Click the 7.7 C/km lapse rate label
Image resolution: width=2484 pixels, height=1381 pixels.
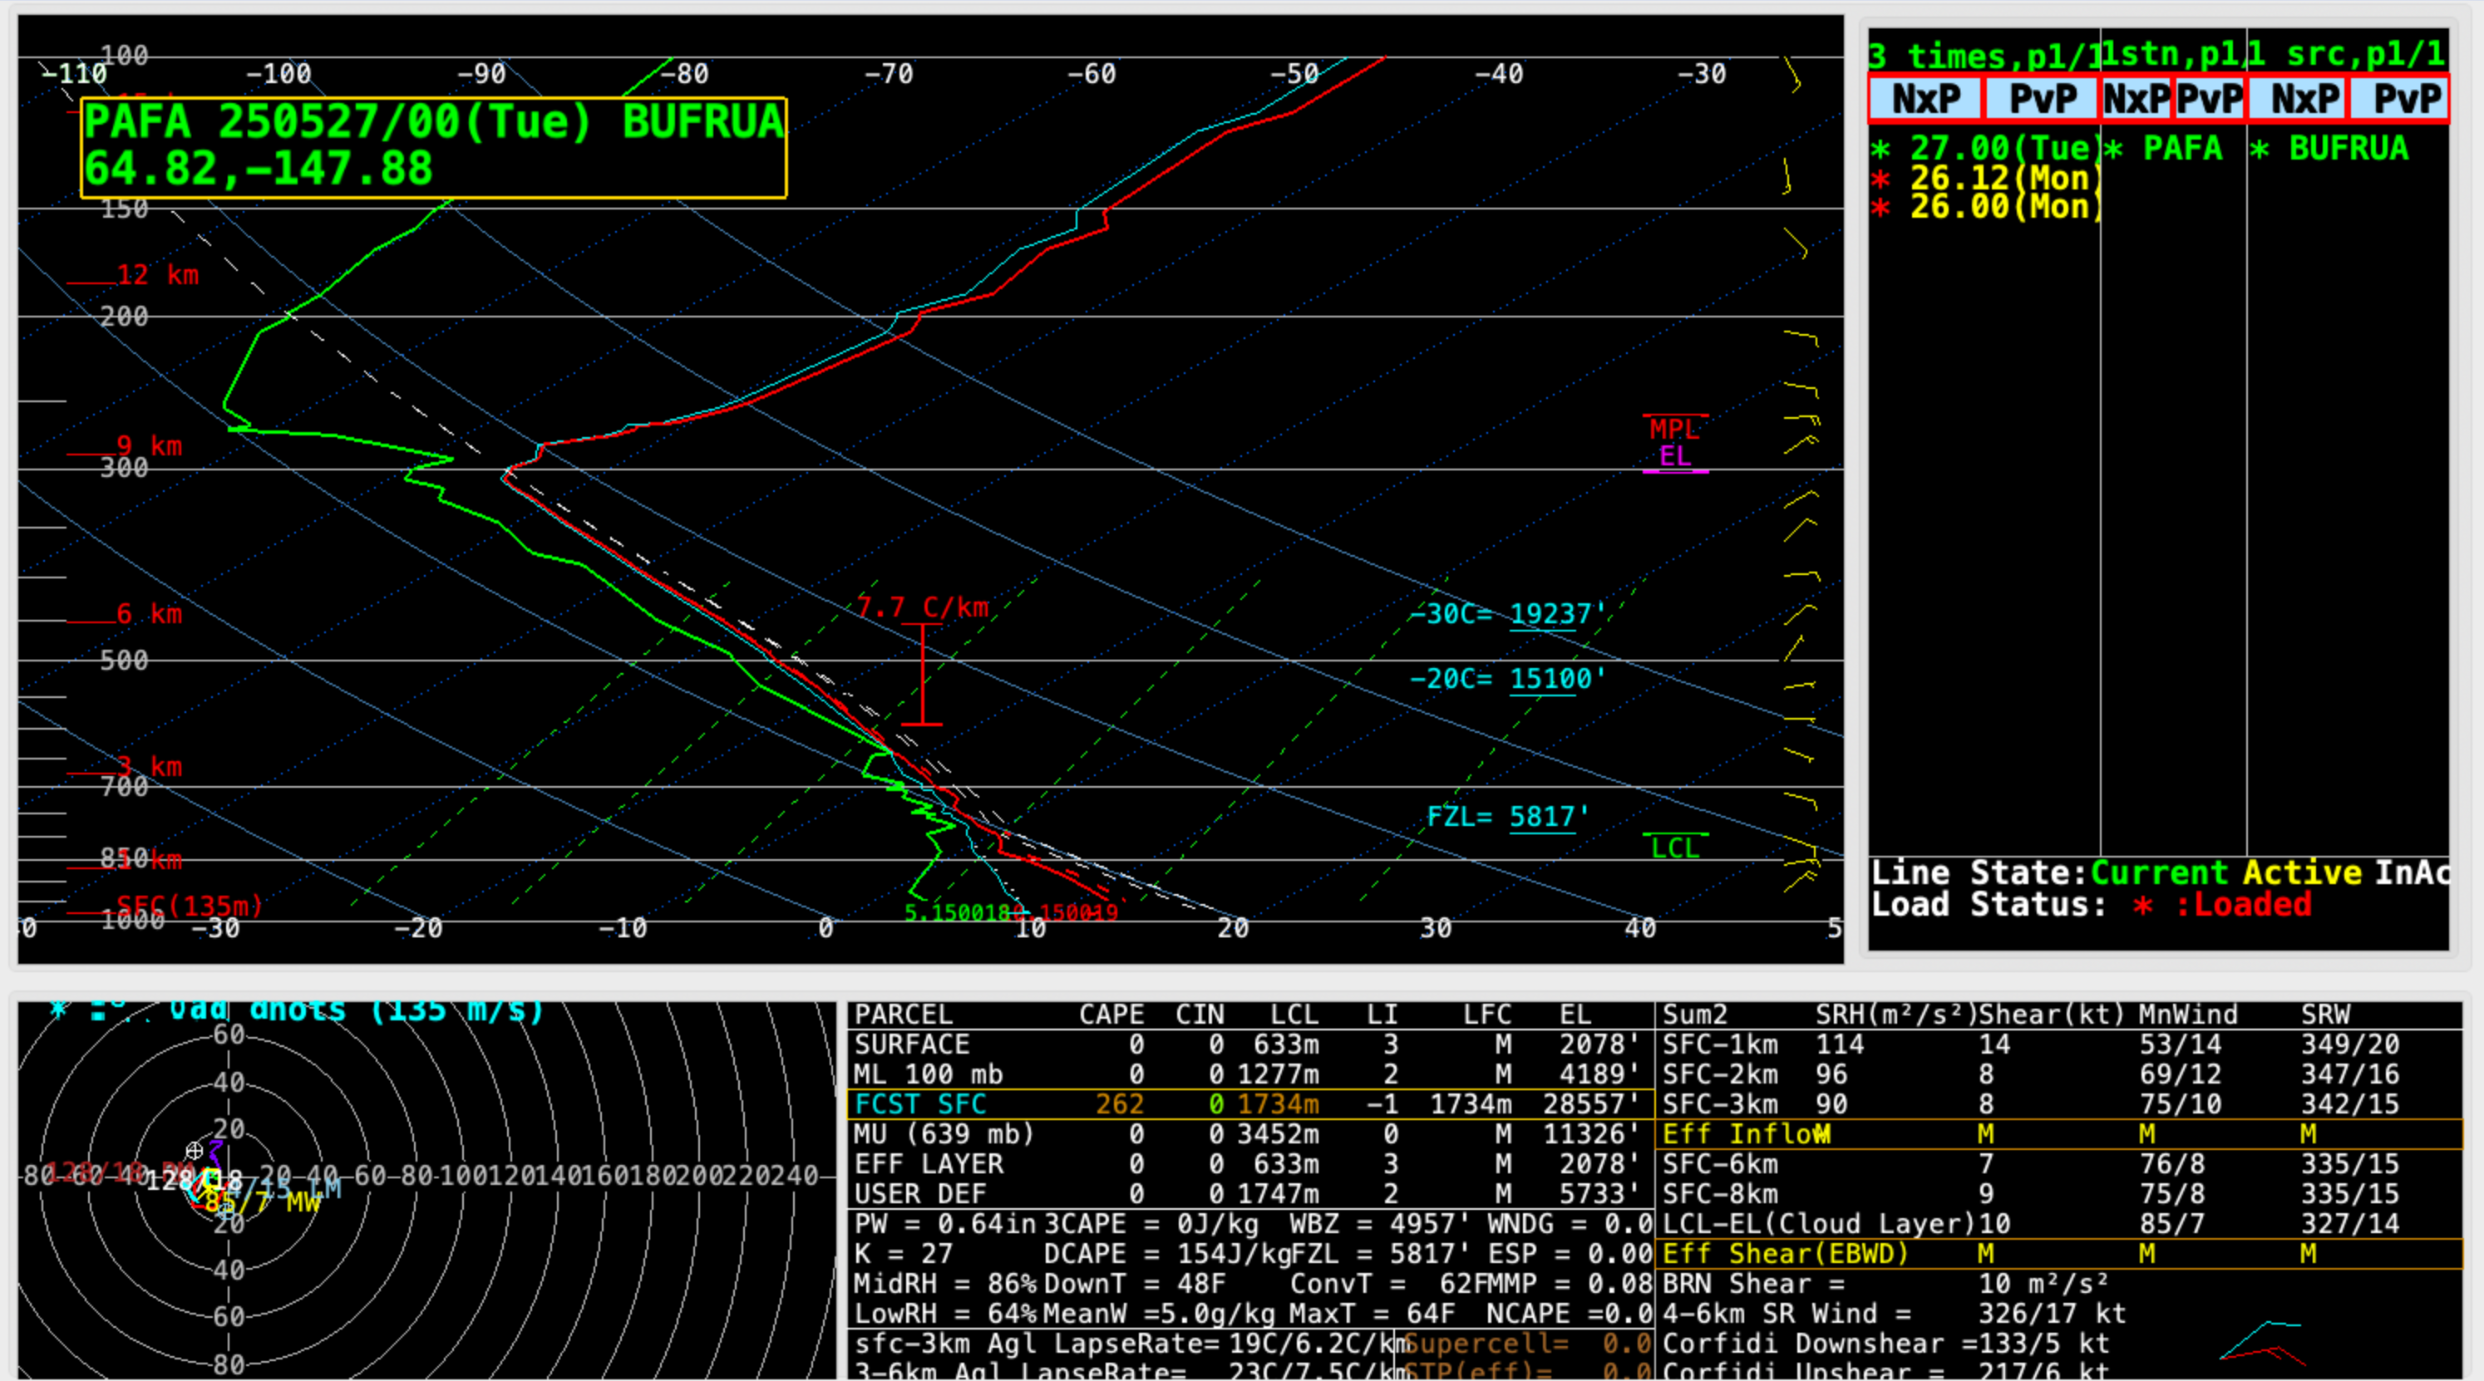[x=923, y=607]
